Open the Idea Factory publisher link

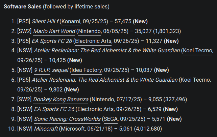tap(86, 70)
